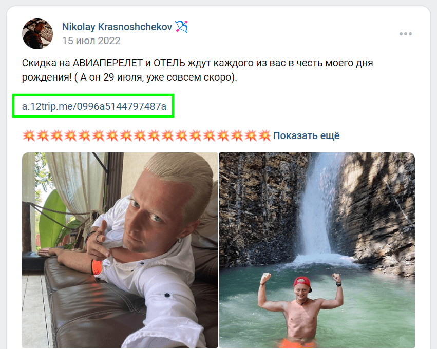Viewport: 437px width, 349px height.
Task: Click the word АВИАПЕРЕЛЕТ in the post
Action: 107,63
